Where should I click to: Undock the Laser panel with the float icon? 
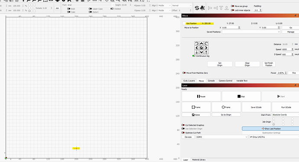pyautogui.click(x=296, y=85)
